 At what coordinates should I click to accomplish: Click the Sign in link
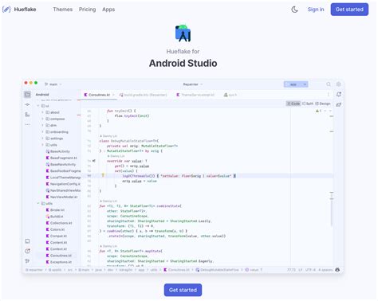tap(316, 10)
